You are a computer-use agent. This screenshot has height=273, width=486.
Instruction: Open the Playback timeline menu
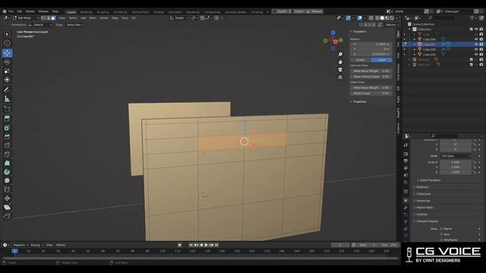click(x=20, y=245)
